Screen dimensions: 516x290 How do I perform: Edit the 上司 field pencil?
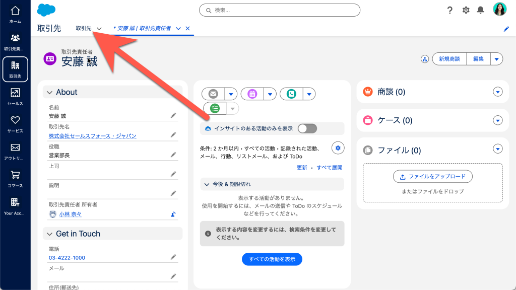point(173,174)
